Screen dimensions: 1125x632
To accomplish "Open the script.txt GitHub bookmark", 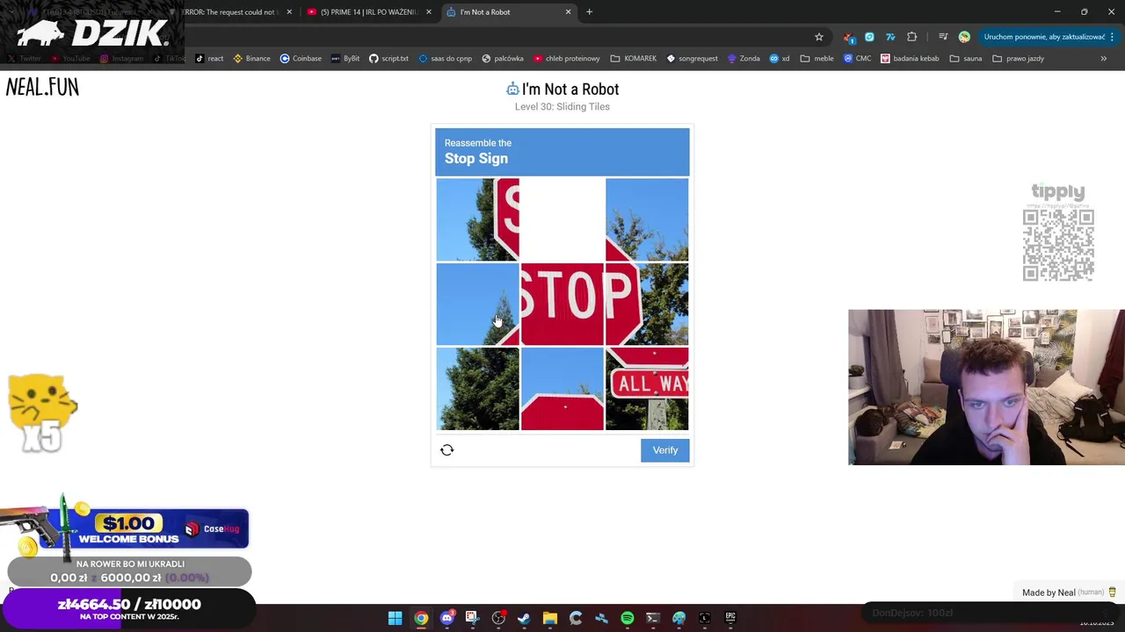I will point(388,59).
